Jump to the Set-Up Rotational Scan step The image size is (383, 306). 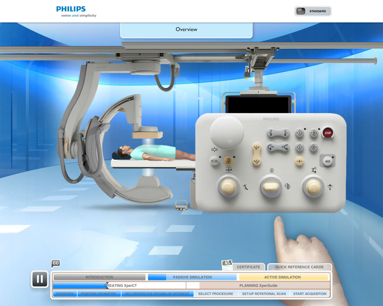[264, 294]
